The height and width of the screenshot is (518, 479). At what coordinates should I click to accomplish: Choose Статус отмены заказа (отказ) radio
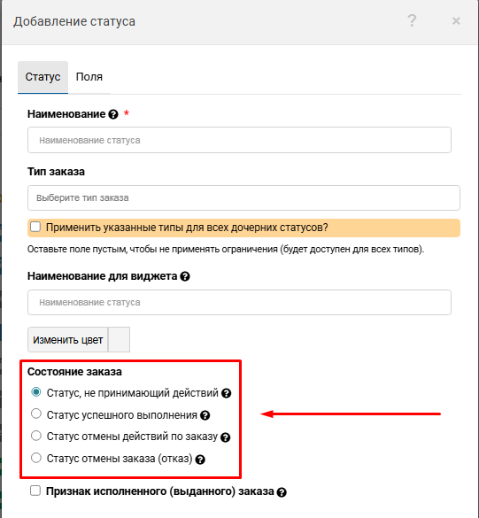[x=36, y=458]
